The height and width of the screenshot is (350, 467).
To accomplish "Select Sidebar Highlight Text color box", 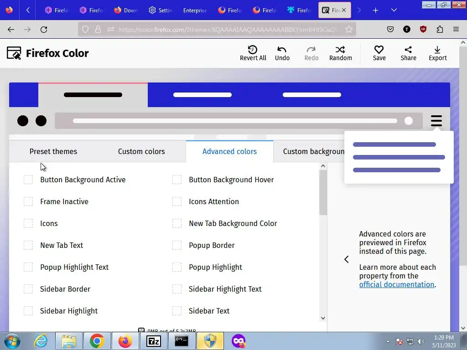I will coord(177,288).
